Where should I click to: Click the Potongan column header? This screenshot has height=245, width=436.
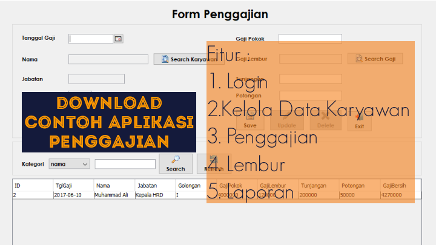360,186
